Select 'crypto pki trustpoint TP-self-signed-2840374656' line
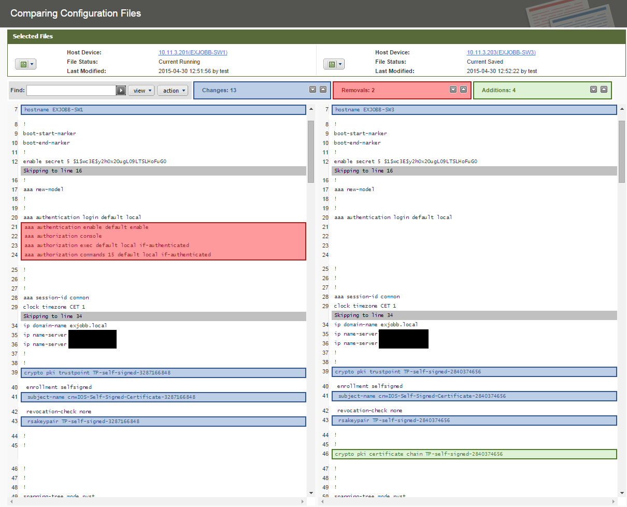The height and width of the screenshot is (507, 627). [x=474, y=372]
